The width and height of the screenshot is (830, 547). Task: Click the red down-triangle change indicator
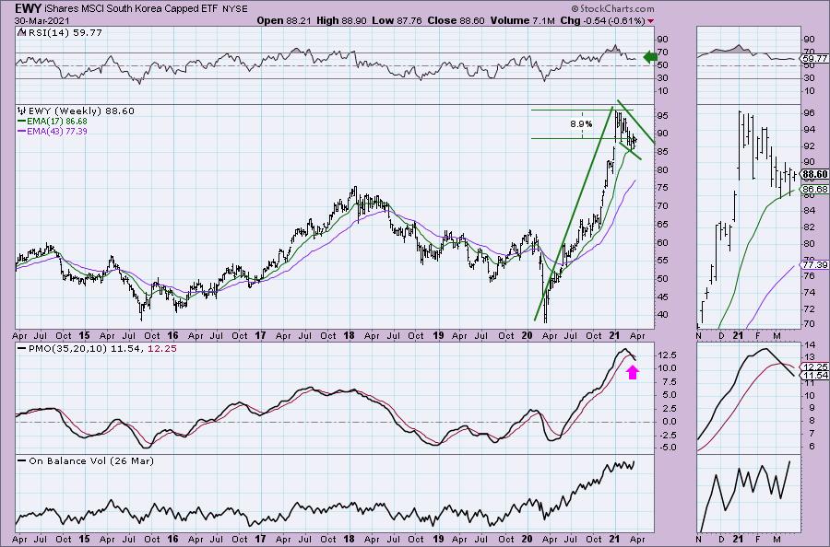[650, 21]
